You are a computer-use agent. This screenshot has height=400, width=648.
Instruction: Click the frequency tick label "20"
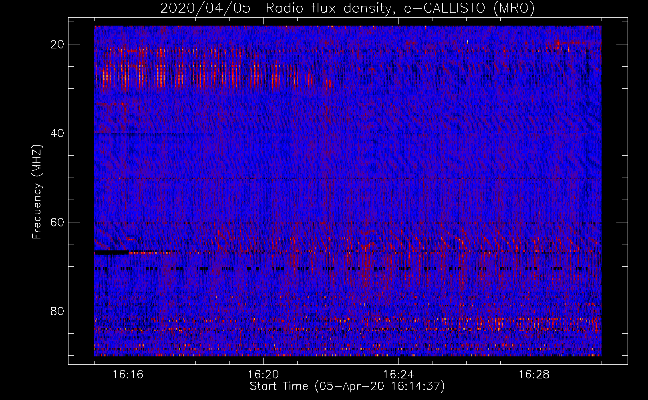(57, 44)
